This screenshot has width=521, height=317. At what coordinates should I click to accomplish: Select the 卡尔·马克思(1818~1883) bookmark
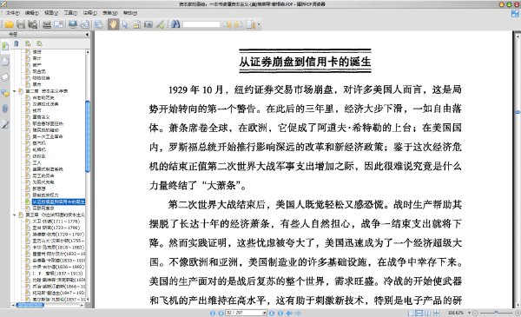click(x=58, y=248)
